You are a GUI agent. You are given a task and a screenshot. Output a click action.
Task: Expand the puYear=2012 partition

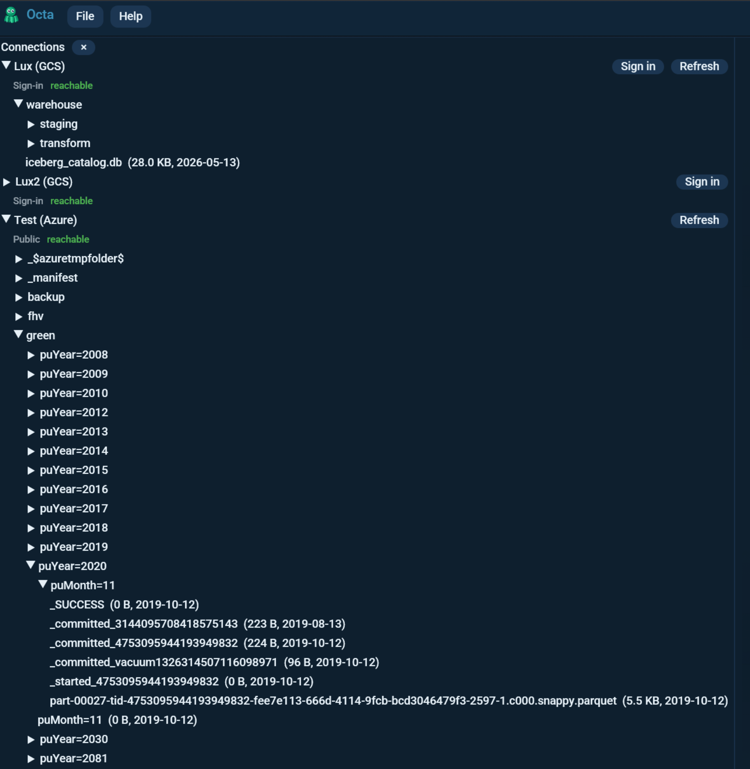(x=31, y=412)
